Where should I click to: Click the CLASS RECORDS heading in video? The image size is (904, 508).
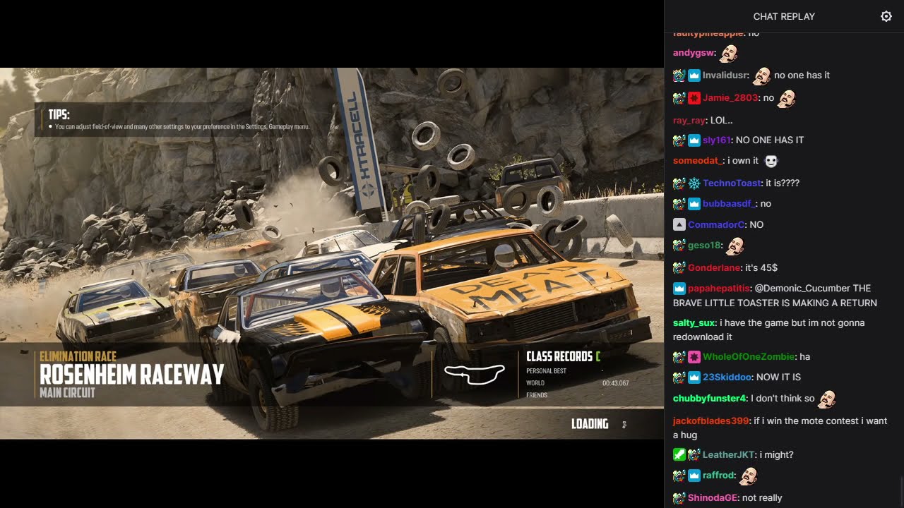tap(559, 356)
